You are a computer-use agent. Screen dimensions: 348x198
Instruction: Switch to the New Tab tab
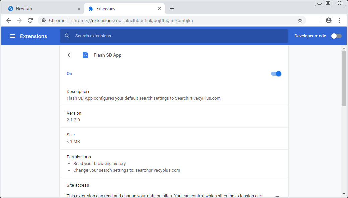point(40,8)
